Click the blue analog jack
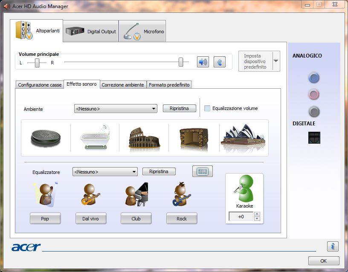Image resolution: width=348 pixels, height=272 pixels. click(x=314, y=78)
